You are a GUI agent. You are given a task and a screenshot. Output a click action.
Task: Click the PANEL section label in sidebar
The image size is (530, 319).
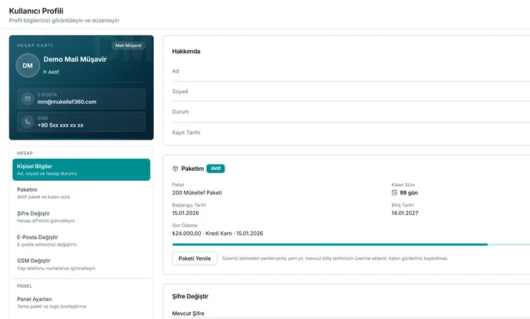tap(25, 286)
